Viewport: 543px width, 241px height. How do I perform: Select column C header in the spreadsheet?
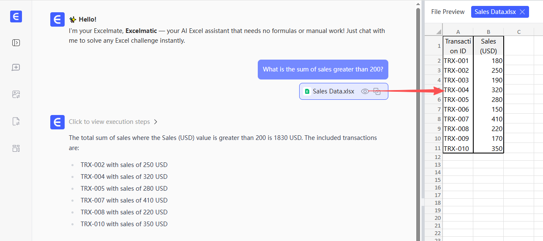click(x=519, y=32)
